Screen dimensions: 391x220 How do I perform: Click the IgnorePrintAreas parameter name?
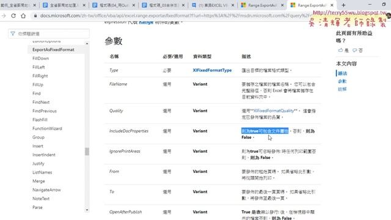click(x=125, y=151)
